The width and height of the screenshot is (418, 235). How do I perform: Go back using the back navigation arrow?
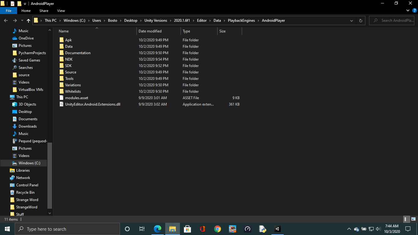point(6,21)
